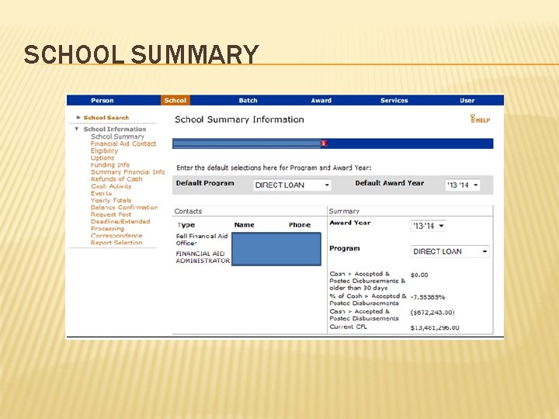Open the Correspondence link

click(116, 236)
